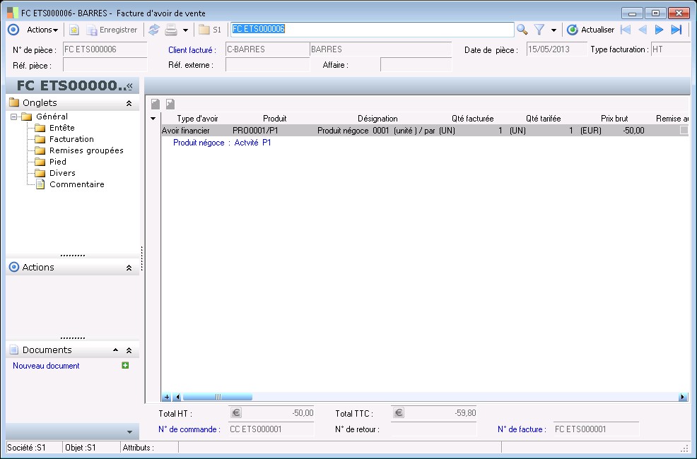Open the printer dropdown arrow
The height and width of the screenshot is (459, 697).
185,30
